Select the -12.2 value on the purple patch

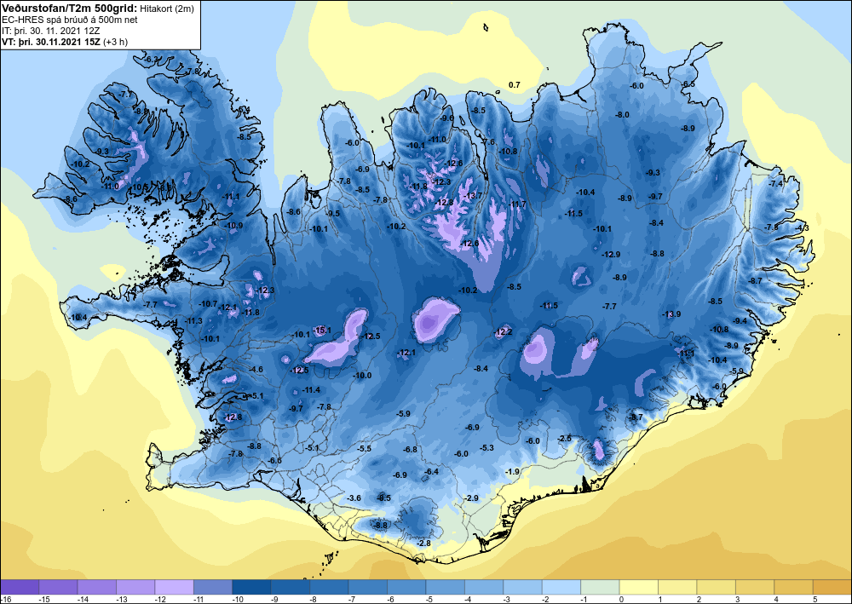tap(503, 332)
